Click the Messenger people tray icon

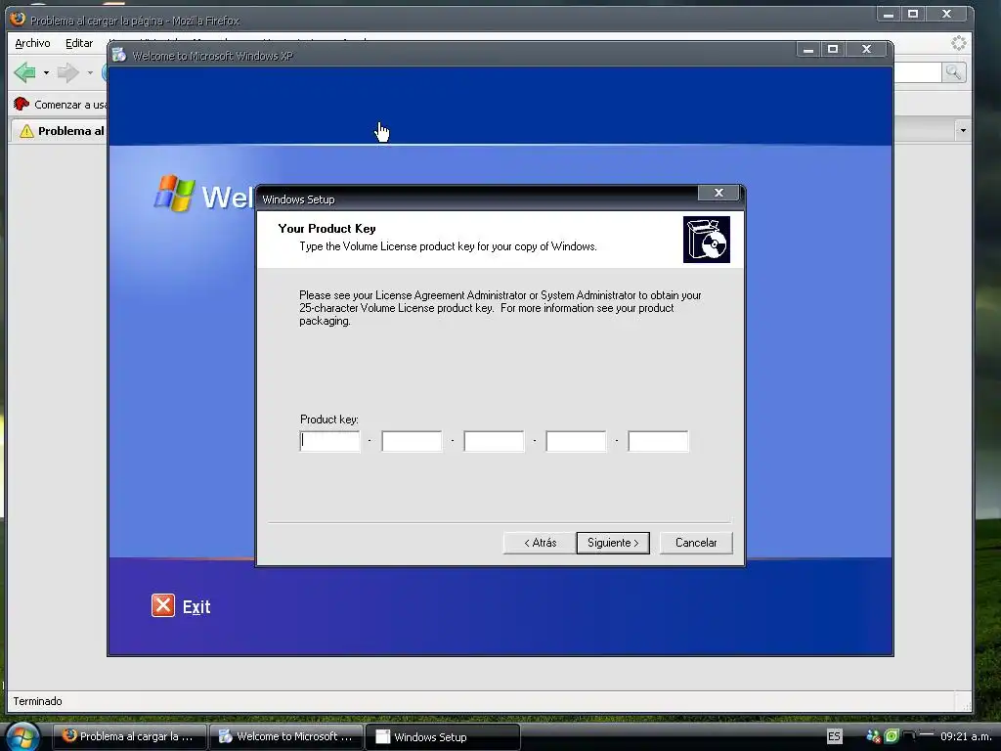[x=873, y=736]
